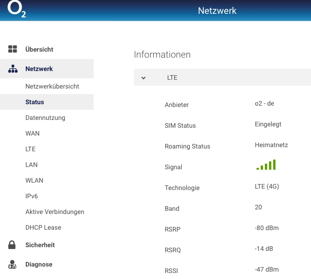Viewport: 311px width, 279px height.
Task: Click the Sicherheit lock icon
Action: pos(12,245)
